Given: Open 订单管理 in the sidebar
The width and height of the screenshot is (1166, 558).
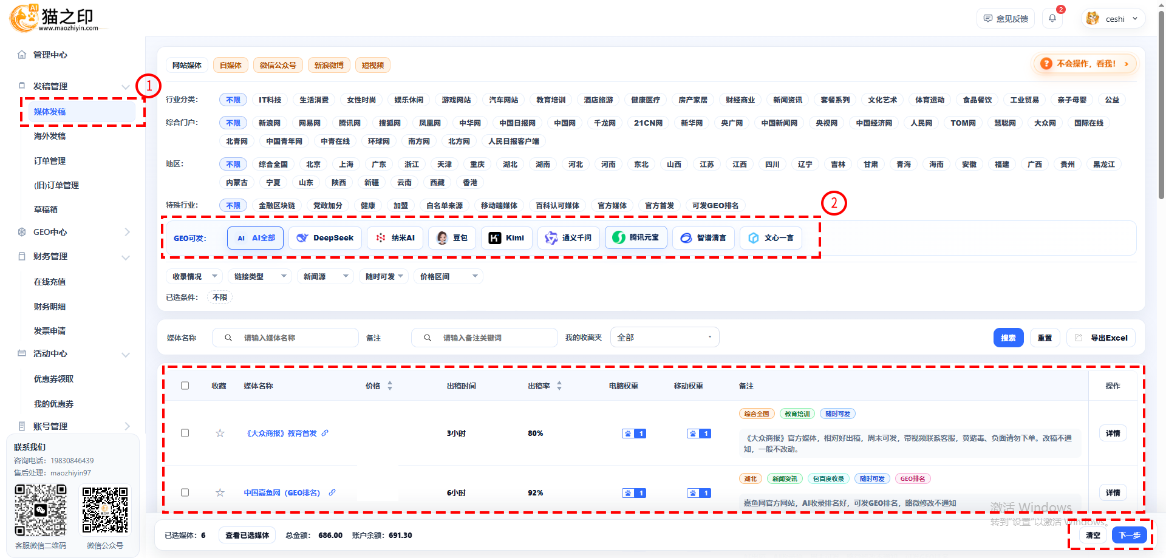Looking at the screenshot, I should pyautogui.click(x=50, y=161).
